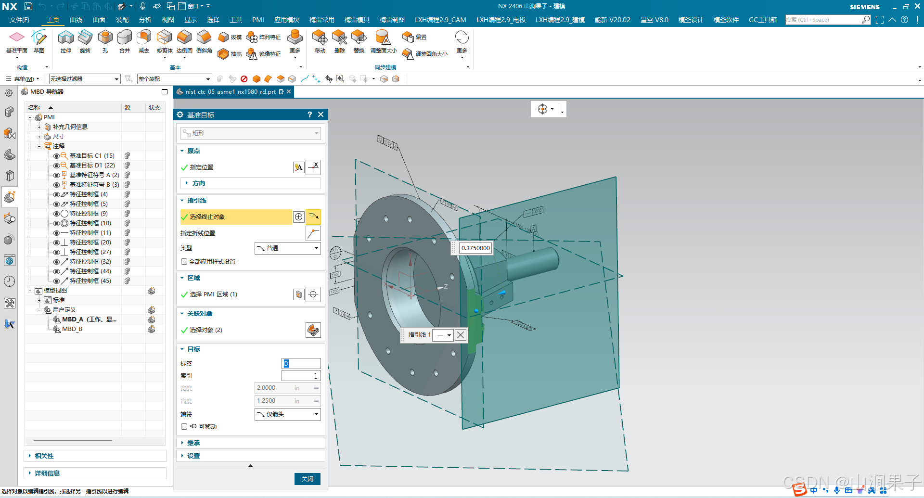
Task: Select the 删除 delete face tool
Action: click(x=339, y=41)
